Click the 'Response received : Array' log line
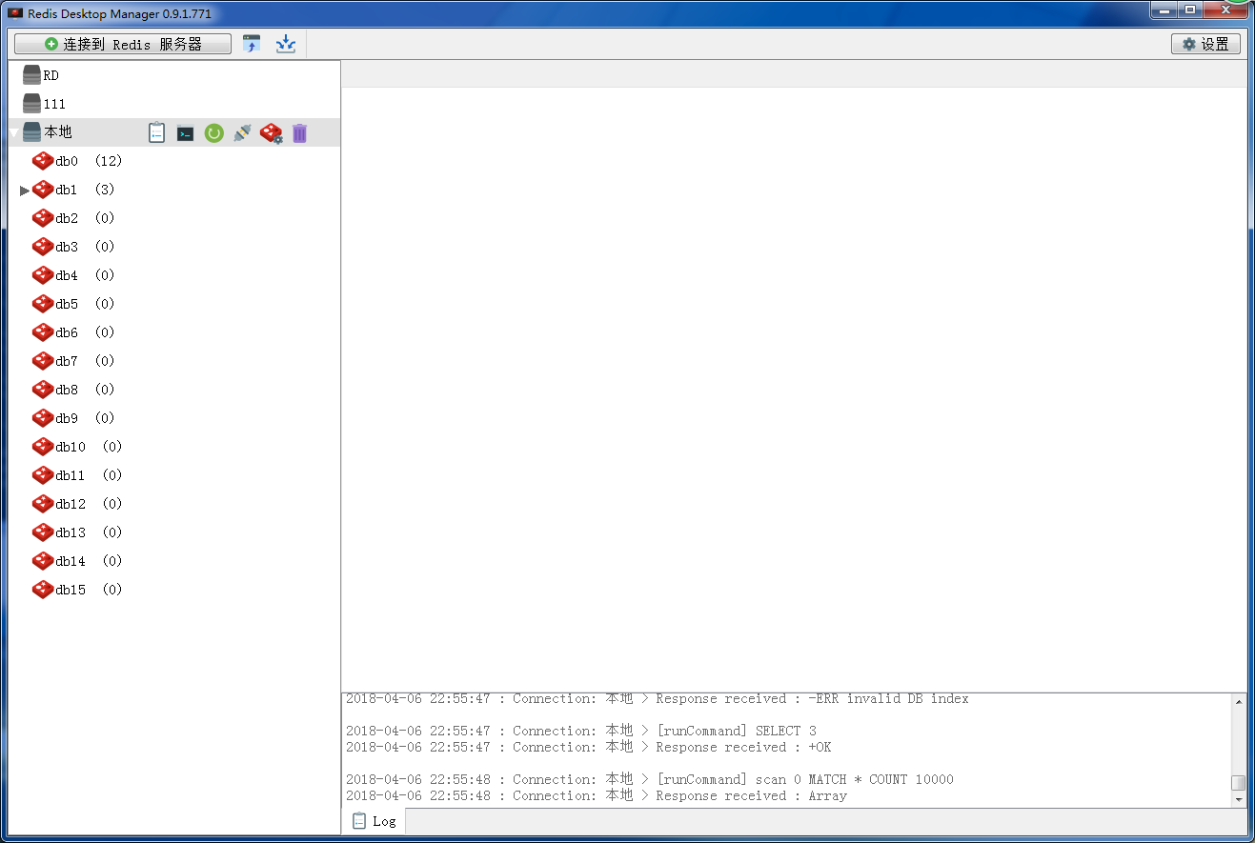 (597, 796)
